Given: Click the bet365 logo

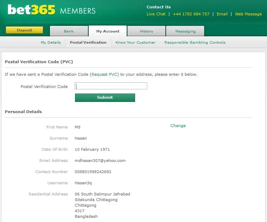Looking at the screenshot, I should [x=31, y=10].
